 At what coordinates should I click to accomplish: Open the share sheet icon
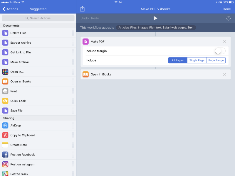point(83,9)
